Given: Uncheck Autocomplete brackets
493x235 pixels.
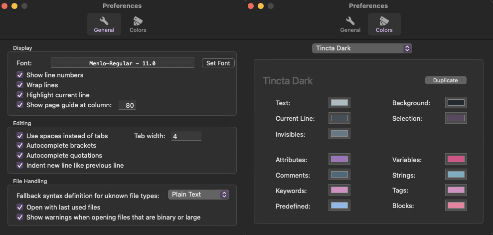Looking at the screenshot, I should point(20,145).
